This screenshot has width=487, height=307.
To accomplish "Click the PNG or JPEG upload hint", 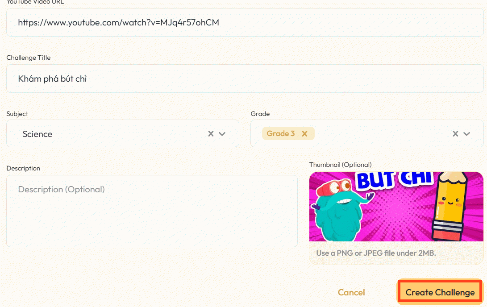I will [x=376, y=253].
